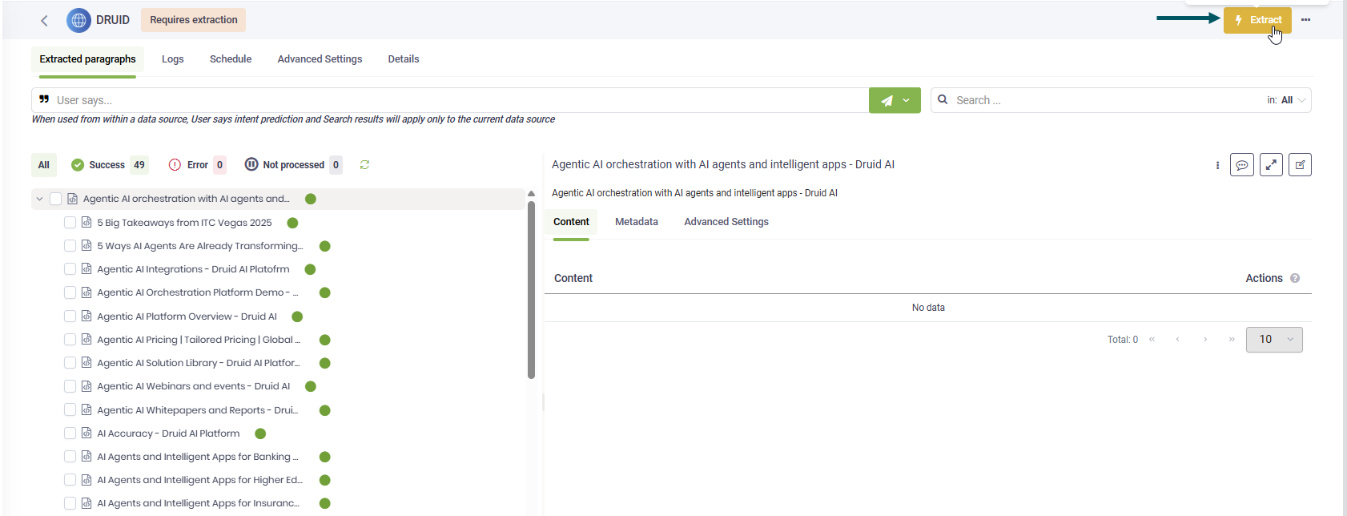Tick checkbox for Agentic AI Pricing item
Screen dimensions: 1347x516
click(x=70, y=340)
